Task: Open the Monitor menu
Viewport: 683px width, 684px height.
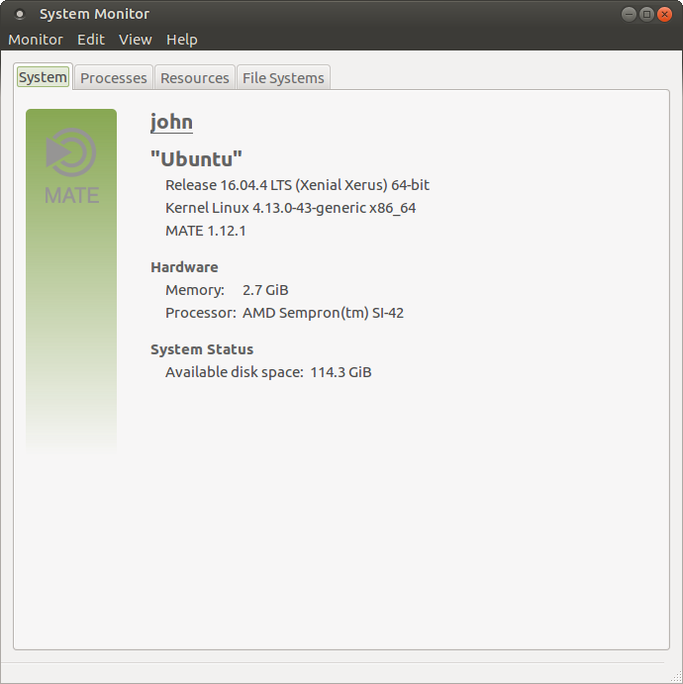Action: [x=36, y=40]
